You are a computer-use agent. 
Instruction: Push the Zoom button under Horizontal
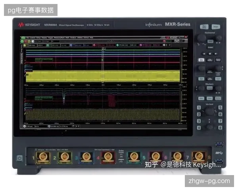[210, 41]
